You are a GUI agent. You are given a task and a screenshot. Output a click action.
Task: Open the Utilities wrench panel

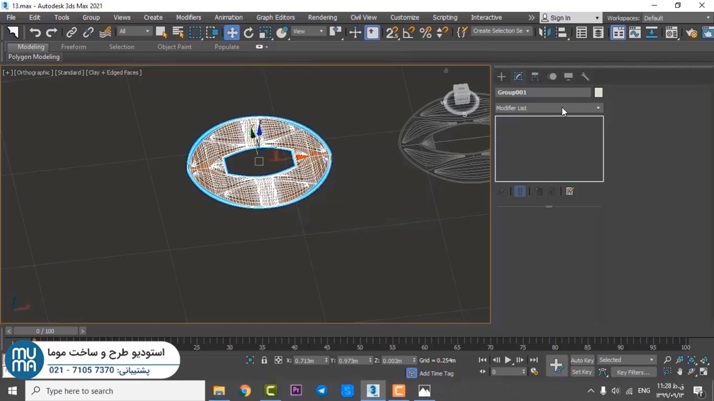click(x=585, y=77)
